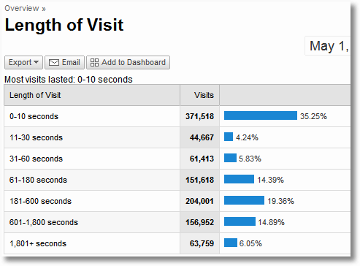Select the 11-30 seconds row label

tap(36, 137)
